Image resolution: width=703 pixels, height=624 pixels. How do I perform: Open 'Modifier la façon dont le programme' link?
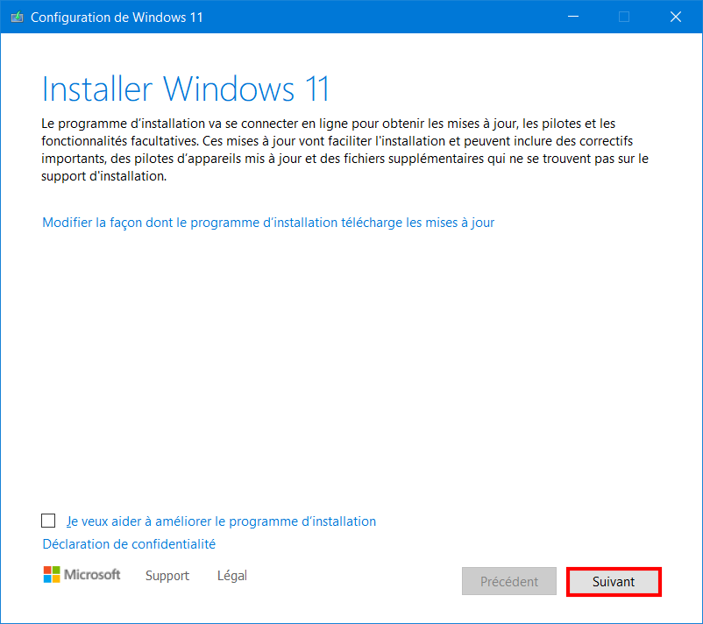coord(268,223)
